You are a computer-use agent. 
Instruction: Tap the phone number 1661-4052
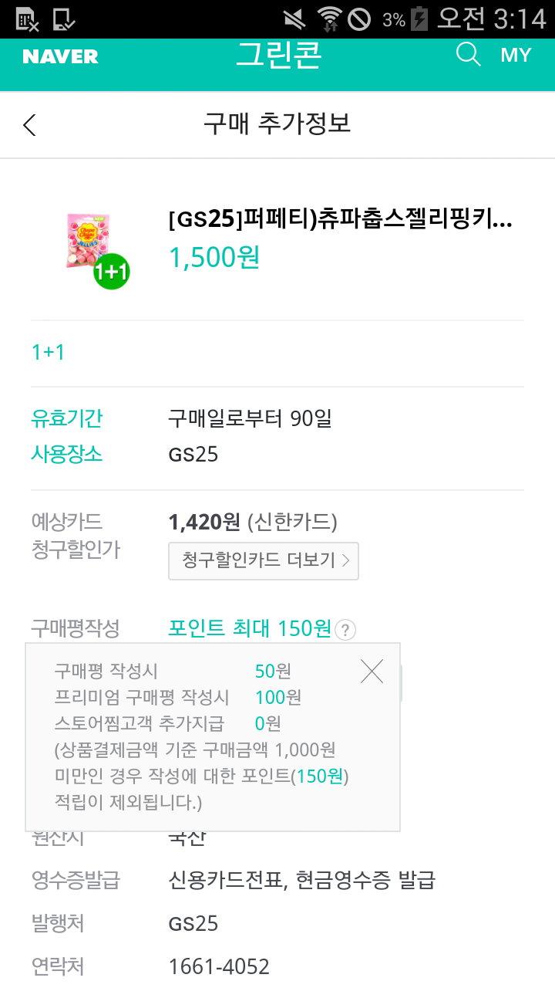[x=219, y=966]
